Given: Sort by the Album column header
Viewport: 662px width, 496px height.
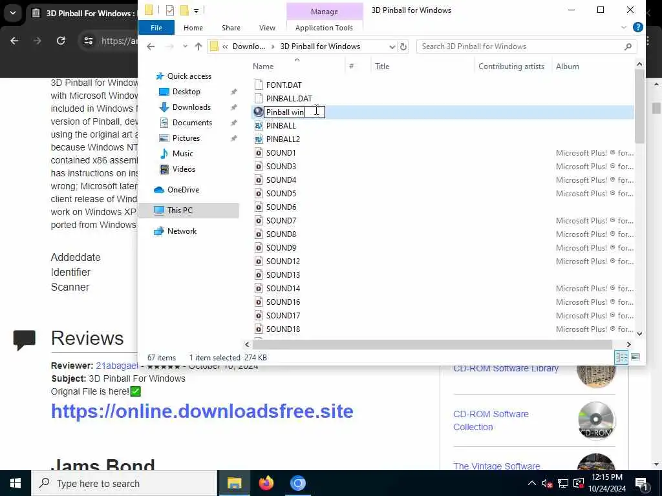Looking at the screenshot, I should pyautogui.click(x=567, y=67).
